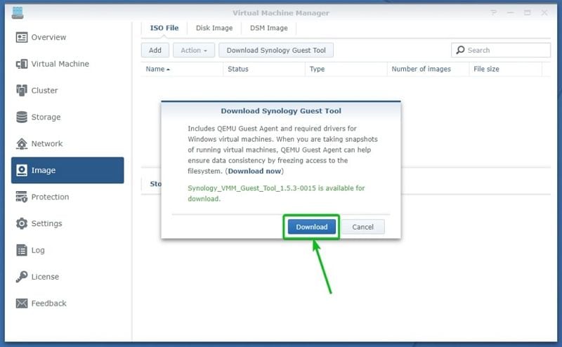Open the Network label in sidebar
This screenshot has height=347, width=562.
click(47, 144)
